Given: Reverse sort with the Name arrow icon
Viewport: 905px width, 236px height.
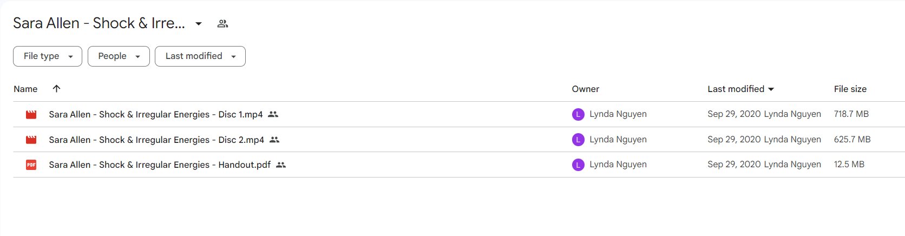Looking at the screenshot, I should [56, 89].
